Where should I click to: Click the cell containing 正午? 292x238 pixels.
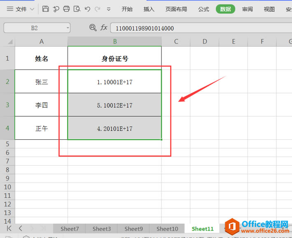(x=41, y=128)
